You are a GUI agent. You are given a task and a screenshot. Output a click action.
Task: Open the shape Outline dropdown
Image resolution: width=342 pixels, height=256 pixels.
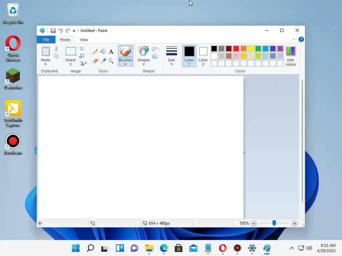(156, 49)
